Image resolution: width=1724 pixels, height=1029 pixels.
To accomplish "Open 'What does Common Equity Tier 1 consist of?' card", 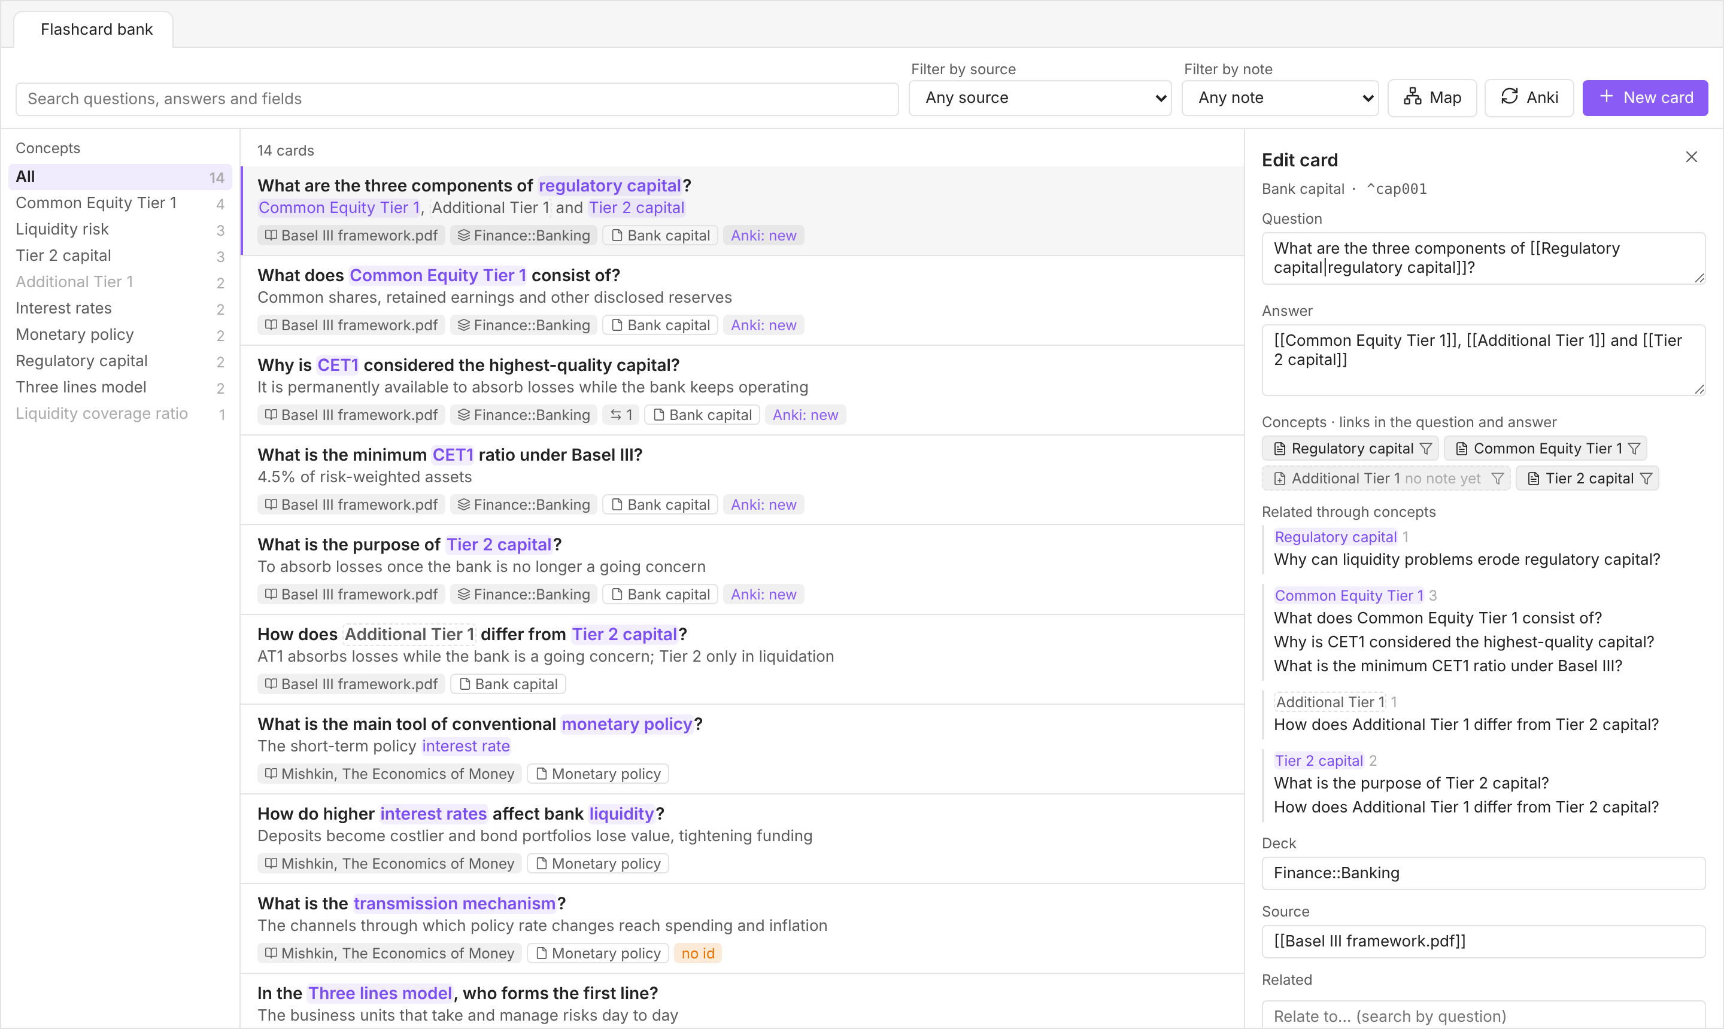I will pyautogui.click(x=741, y=300).
